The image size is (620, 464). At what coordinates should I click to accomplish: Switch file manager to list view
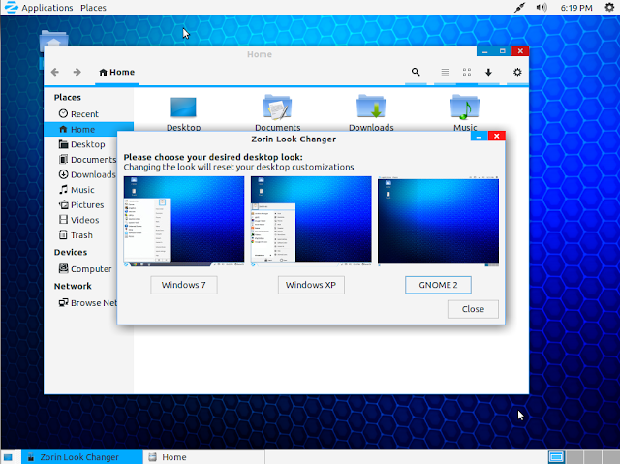click(445, 72)
